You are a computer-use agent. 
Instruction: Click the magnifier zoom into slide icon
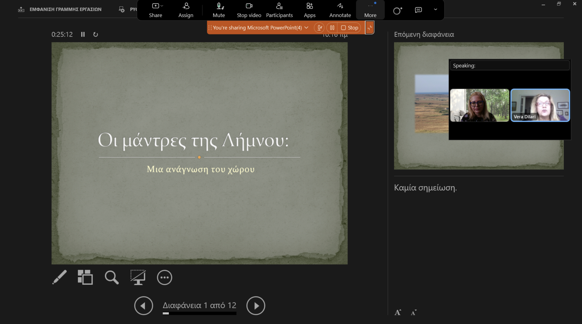tap(111, 277)
